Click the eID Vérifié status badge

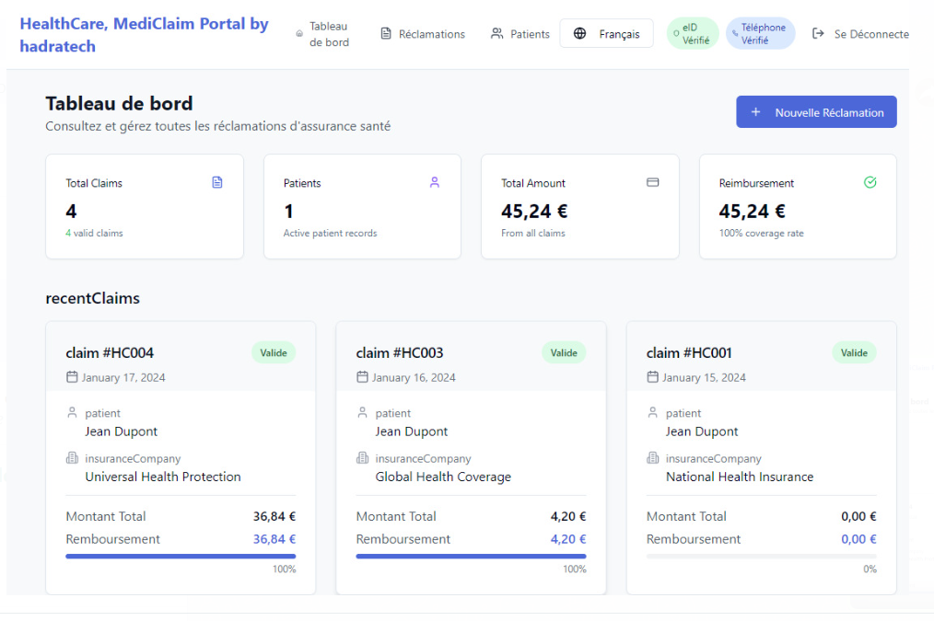(x=693, y=34)
